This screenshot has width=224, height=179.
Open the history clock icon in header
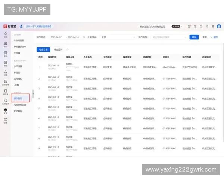(x=195, y=26)
